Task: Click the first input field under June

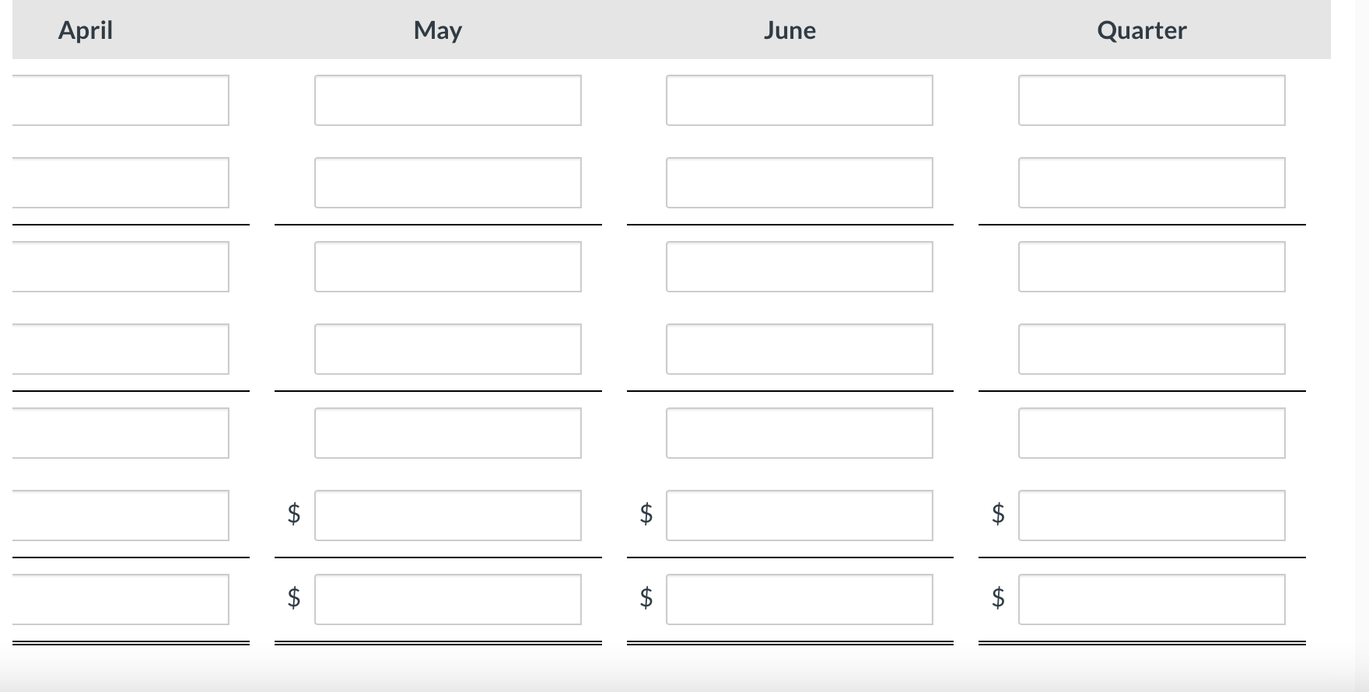Action: coord(799,100)
